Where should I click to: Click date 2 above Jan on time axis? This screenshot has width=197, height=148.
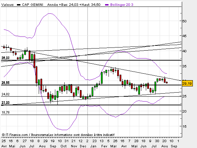87,141
